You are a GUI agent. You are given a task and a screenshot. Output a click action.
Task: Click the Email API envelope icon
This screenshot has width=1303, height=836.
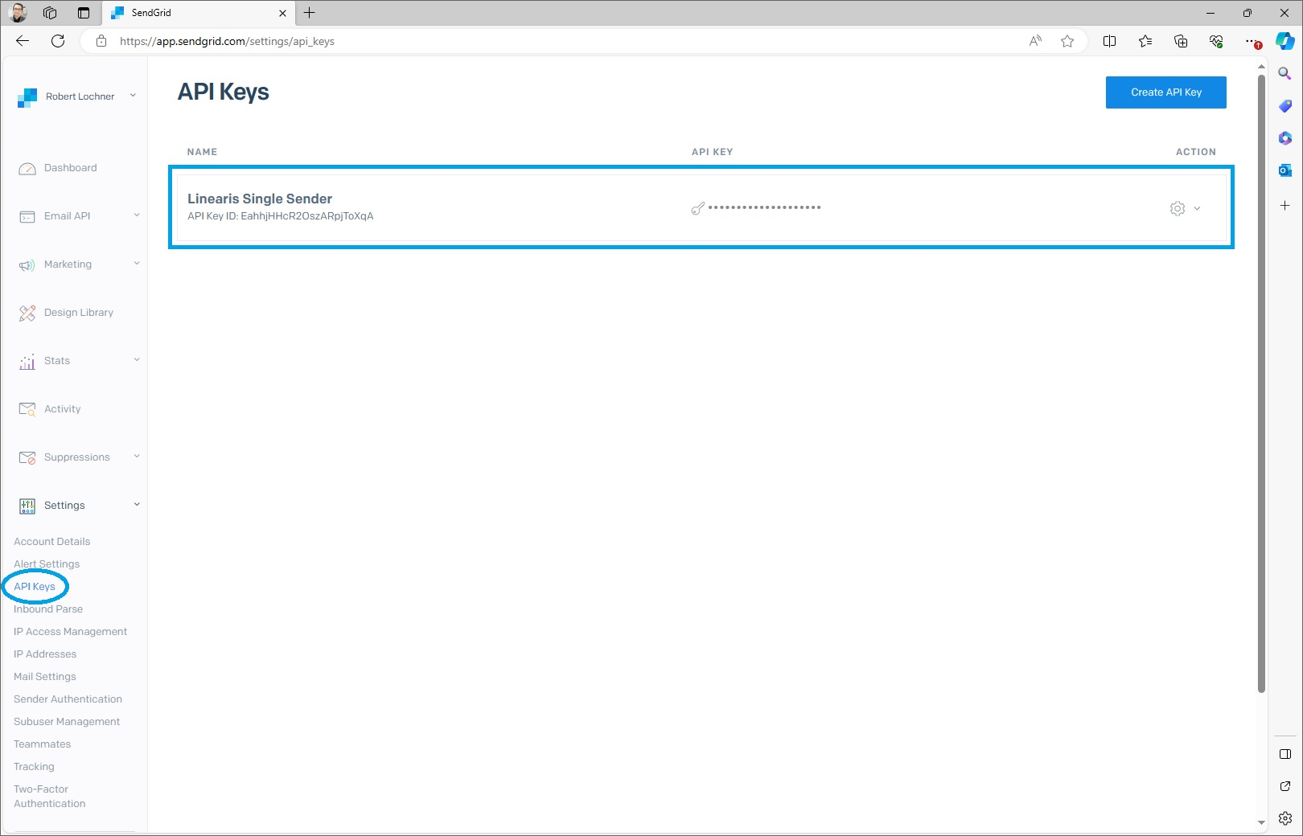click(27, 217)
